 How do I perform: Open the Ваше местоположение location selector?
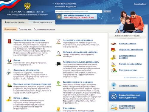coord(66,4)
